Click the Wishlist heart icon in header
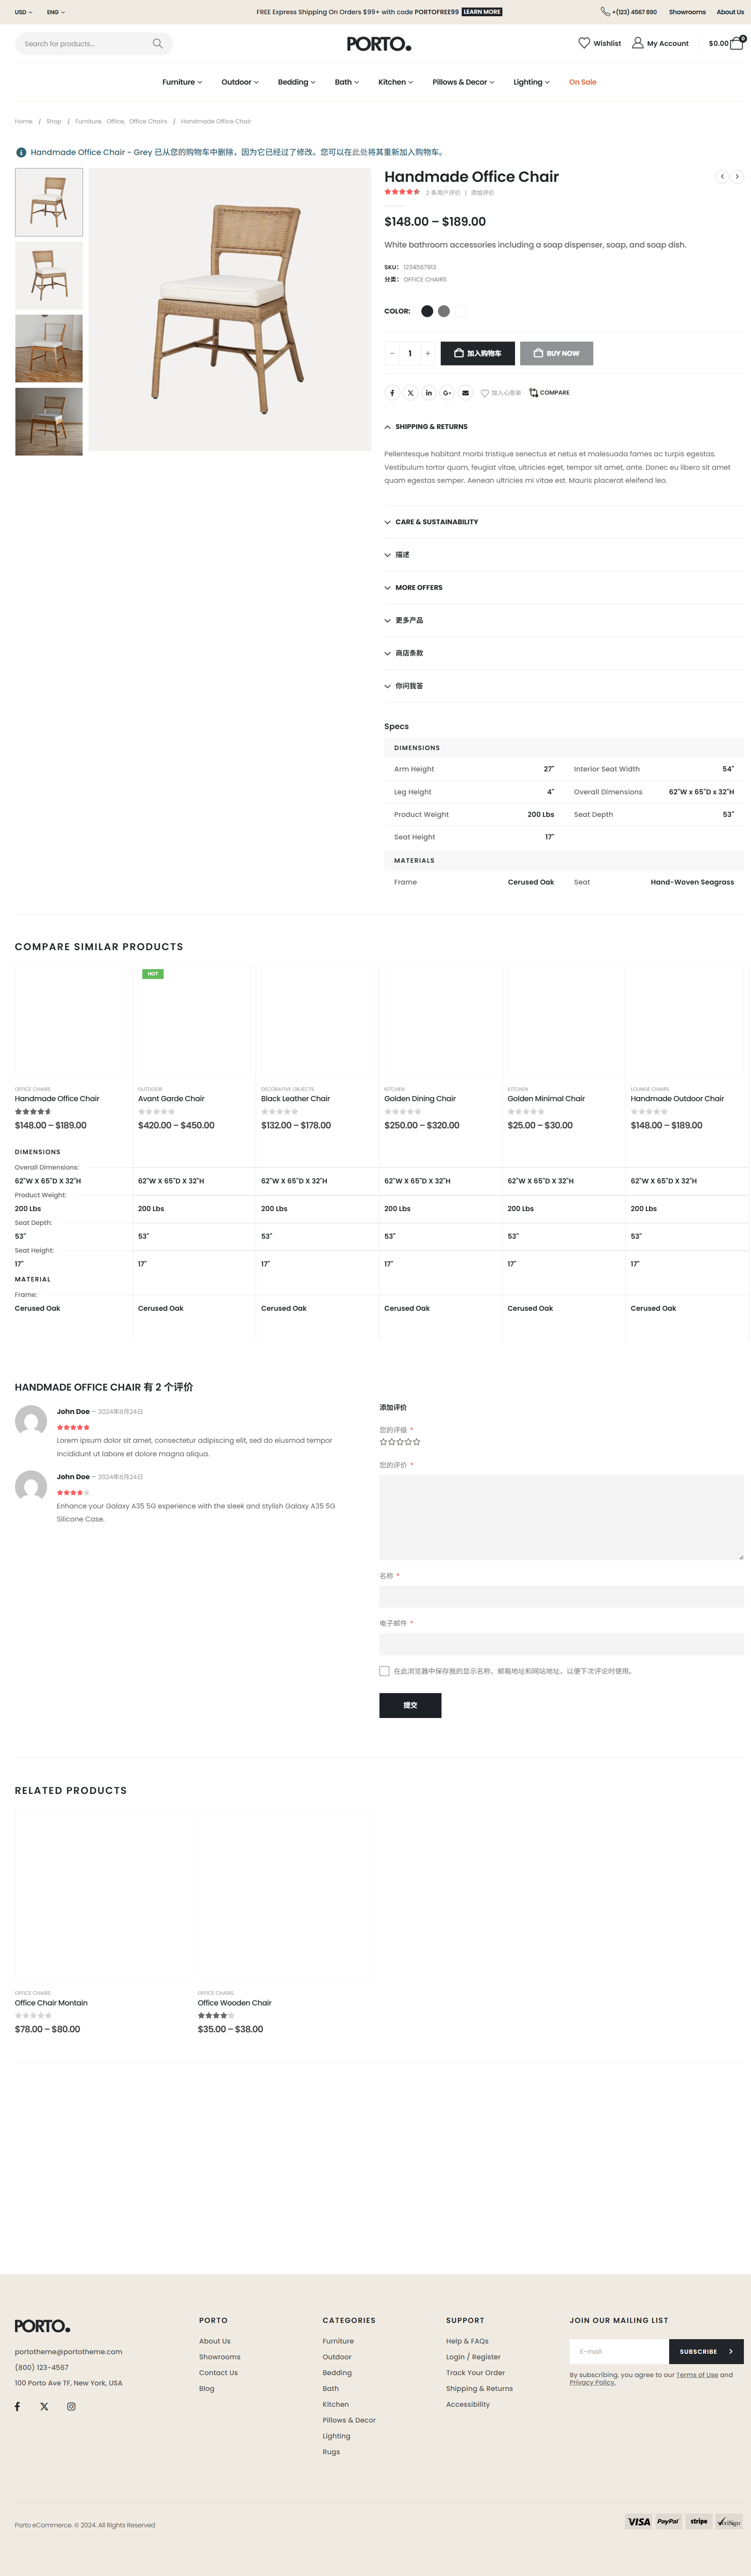This screenshot has height=2576, width=751. click(584, 43)
